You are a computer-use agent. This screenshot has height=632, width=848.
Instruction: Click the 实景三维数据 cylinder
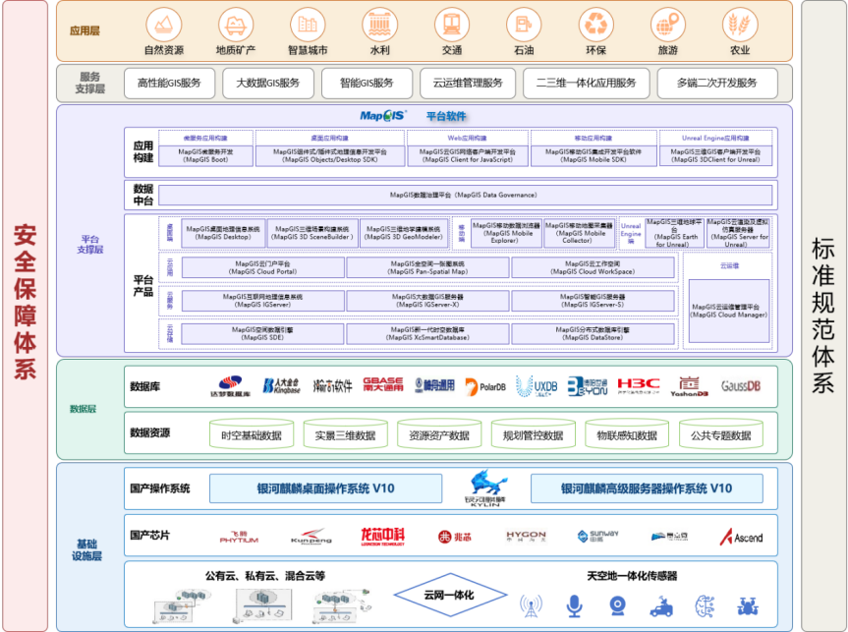[x=346, y=433]
